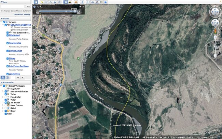Open the Geçmiş search history link
This screenshot has width=222, height=139.
pos(27,14)
